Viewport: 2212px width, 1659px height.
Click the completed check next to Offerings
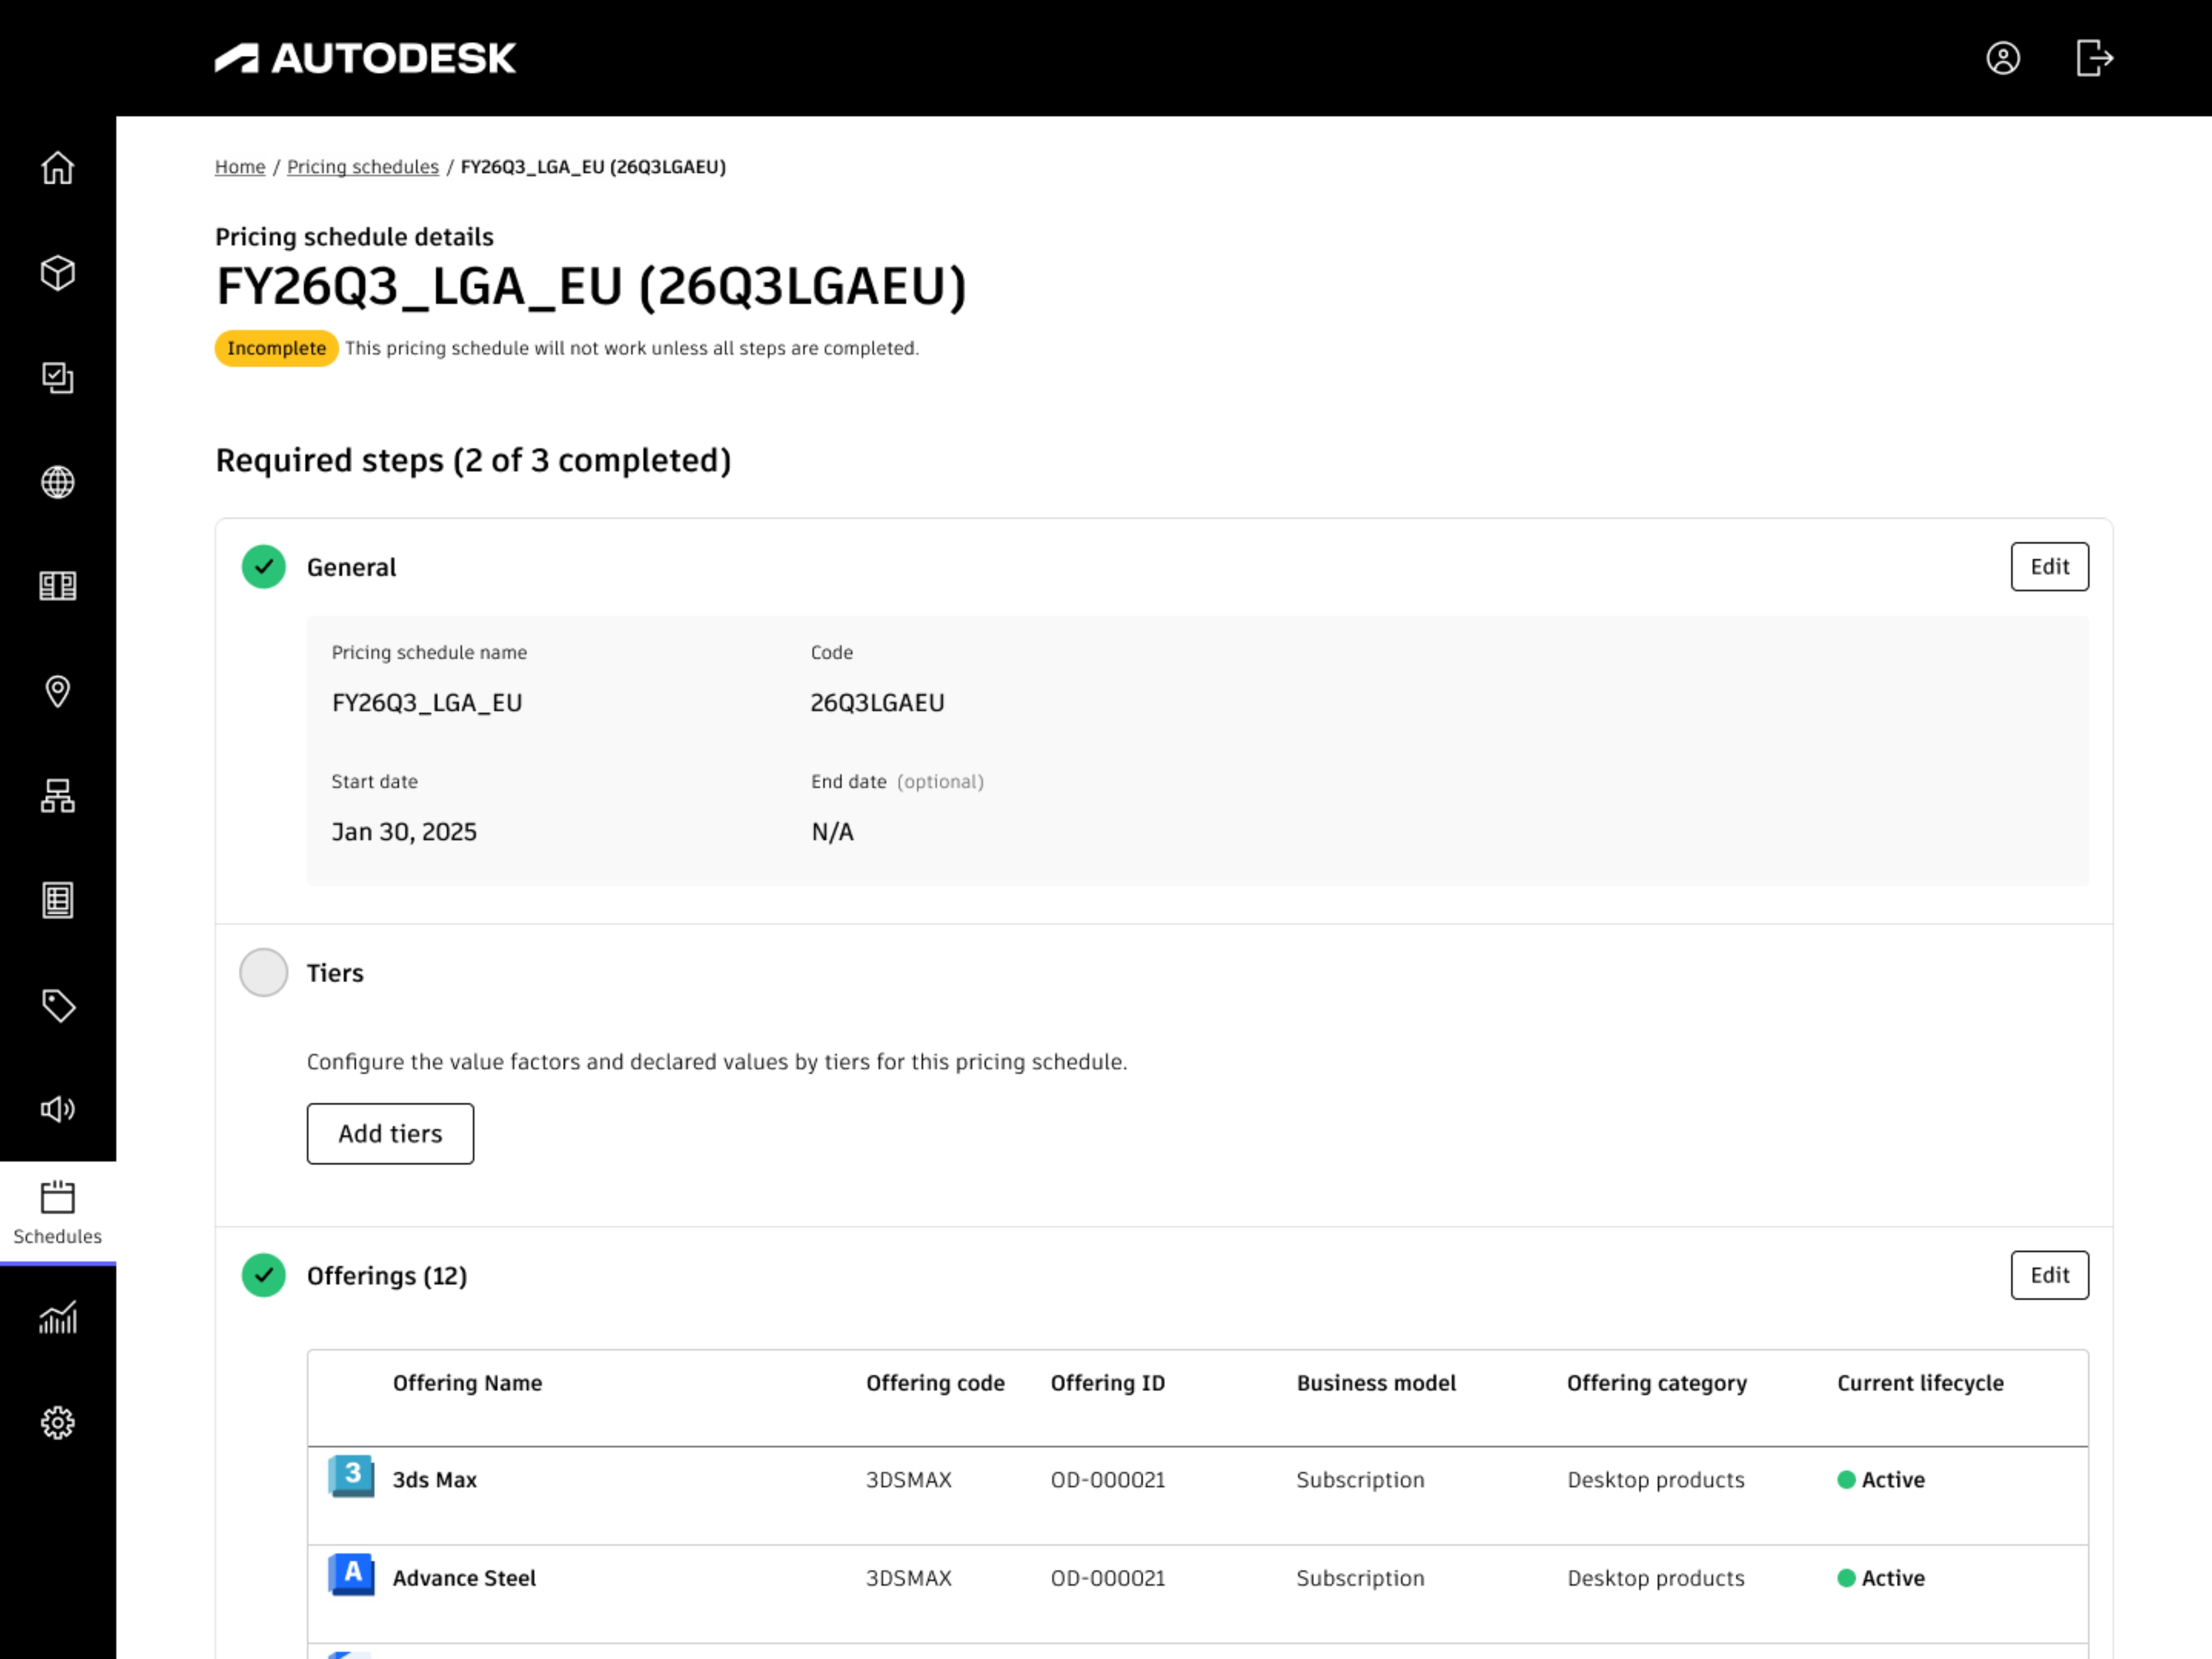263,1276
